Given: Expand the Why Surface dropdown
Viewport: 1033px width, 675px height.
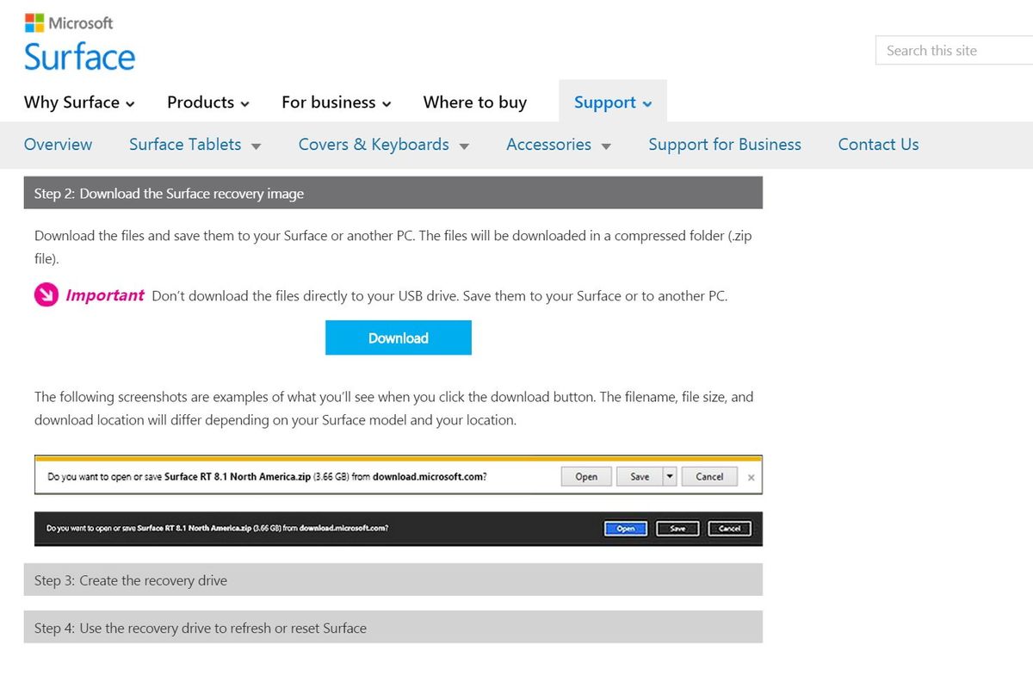Looking at the screenshot, I should (x=131, y=102).
